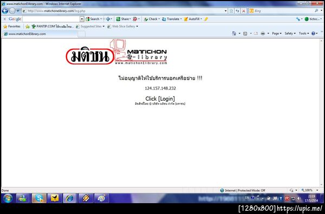The image size is (325, 214).
Task: Click the Thai access-denied message with three exclamation marks
Action: [160, 78]
